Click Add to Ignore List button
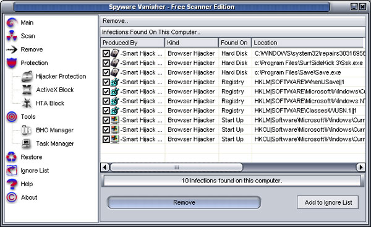371x227 pixels. [328, 202]
